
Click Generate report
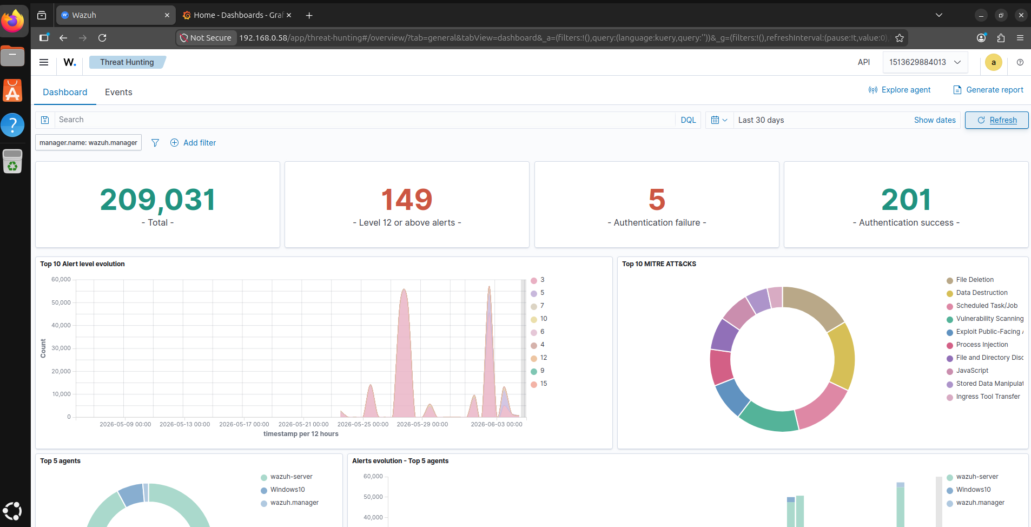988,90
